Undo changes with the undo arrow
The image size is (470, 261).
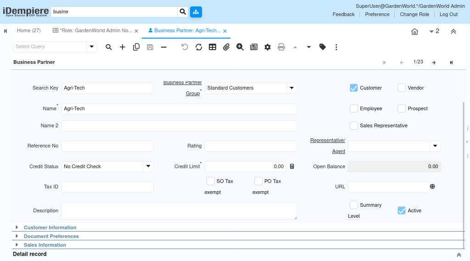click(185, 47)
